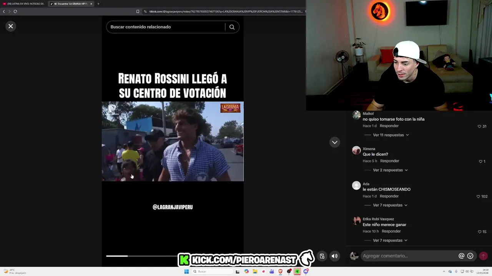Close the TikTok video viewer with X

point(11,26)
